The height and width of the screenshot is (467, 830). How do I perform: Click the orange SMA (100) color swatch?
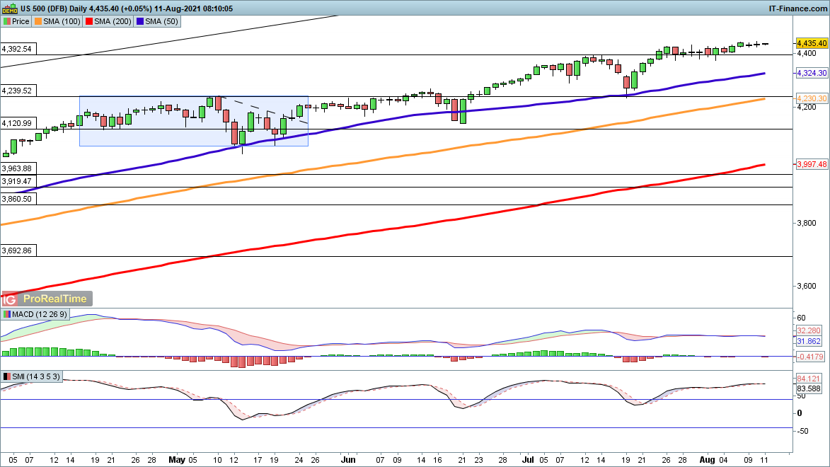(x=40, y=21)
